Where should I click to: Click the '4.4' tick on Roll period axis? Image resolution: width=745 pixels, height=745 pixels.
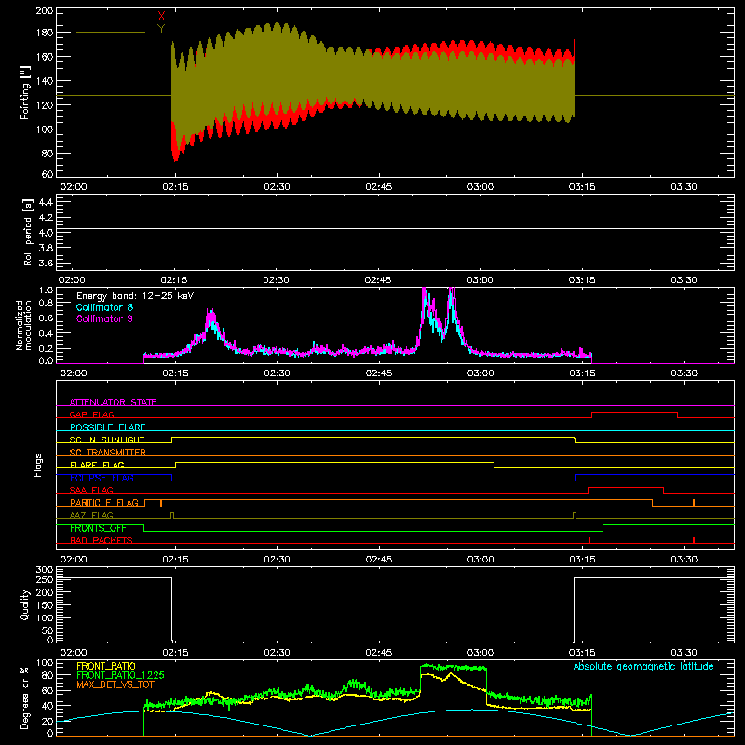[46, 202]
